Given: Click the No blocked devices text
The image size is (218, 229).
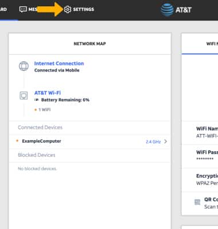Looking at the screenshot, I should (x=37, y=168).
